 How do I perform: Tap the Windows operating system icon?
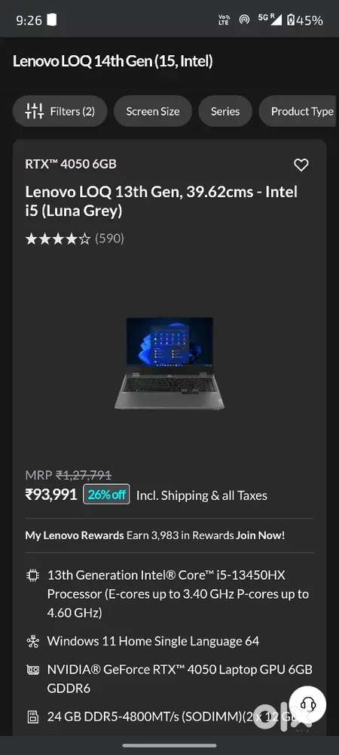coord(32,641)
